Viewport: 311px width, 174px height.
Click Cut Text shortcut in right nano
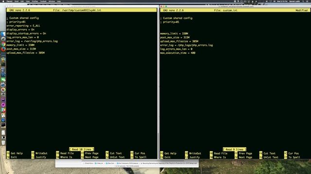(x=267, y=154)
